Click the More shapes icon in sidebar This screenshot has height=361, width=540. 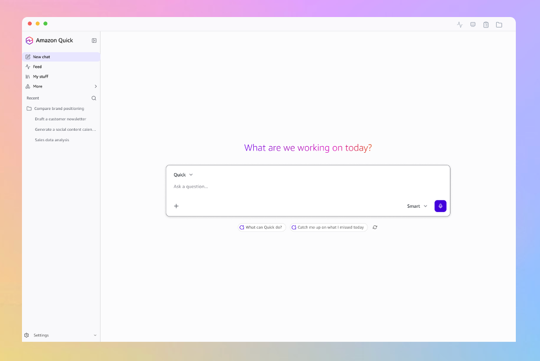[x=28, y=86]
